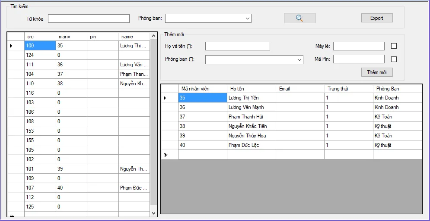
Task: Select the row for Nguyễn Thúy Hoa
Action: click(251, 136)
